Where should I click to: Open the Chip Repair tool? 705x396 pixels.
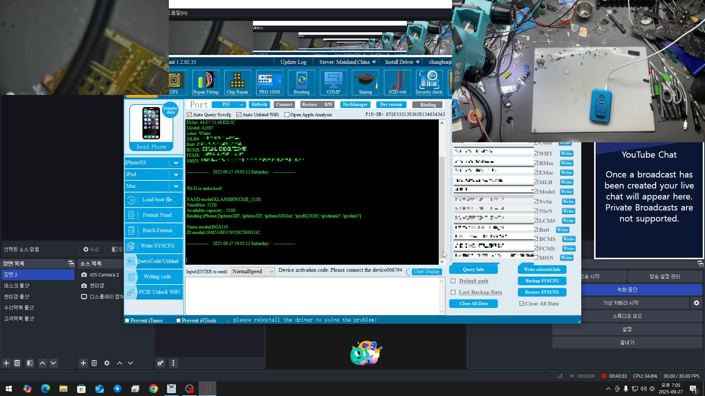pyautogui.click(x=237, y=82)
